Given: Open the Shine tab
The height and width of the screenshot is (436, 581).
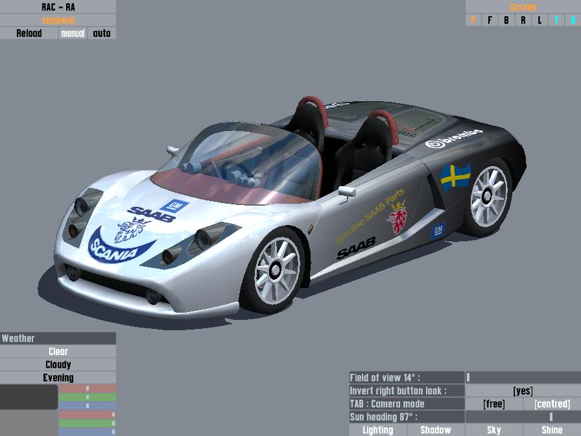Looking at the screenshot, I should (x=552, y=430).
